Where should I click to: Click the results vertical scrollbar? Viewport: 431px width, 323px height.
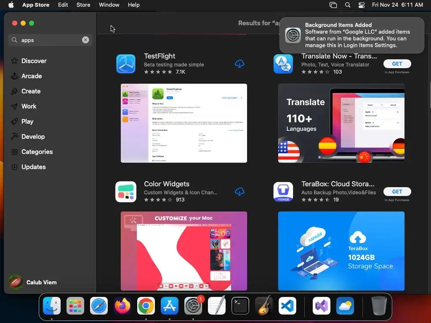tap(430, 95)
